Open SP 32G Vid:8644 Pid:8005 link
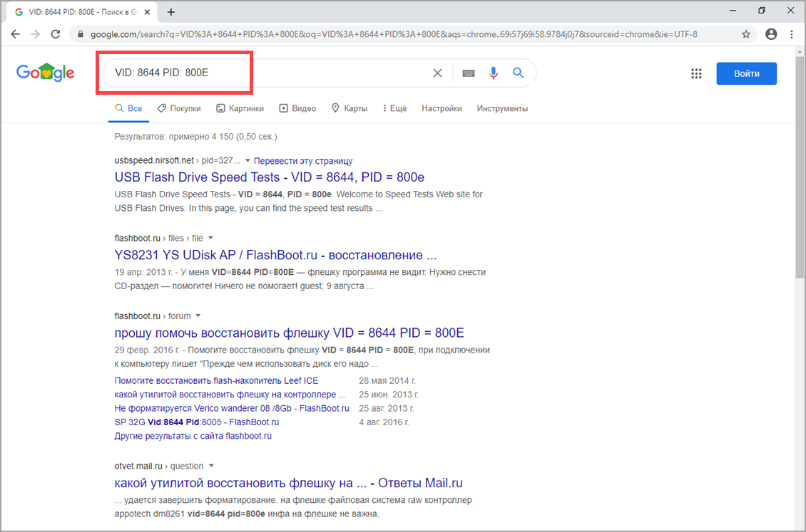This screenshot has width=806, height=532. (196, 422)
